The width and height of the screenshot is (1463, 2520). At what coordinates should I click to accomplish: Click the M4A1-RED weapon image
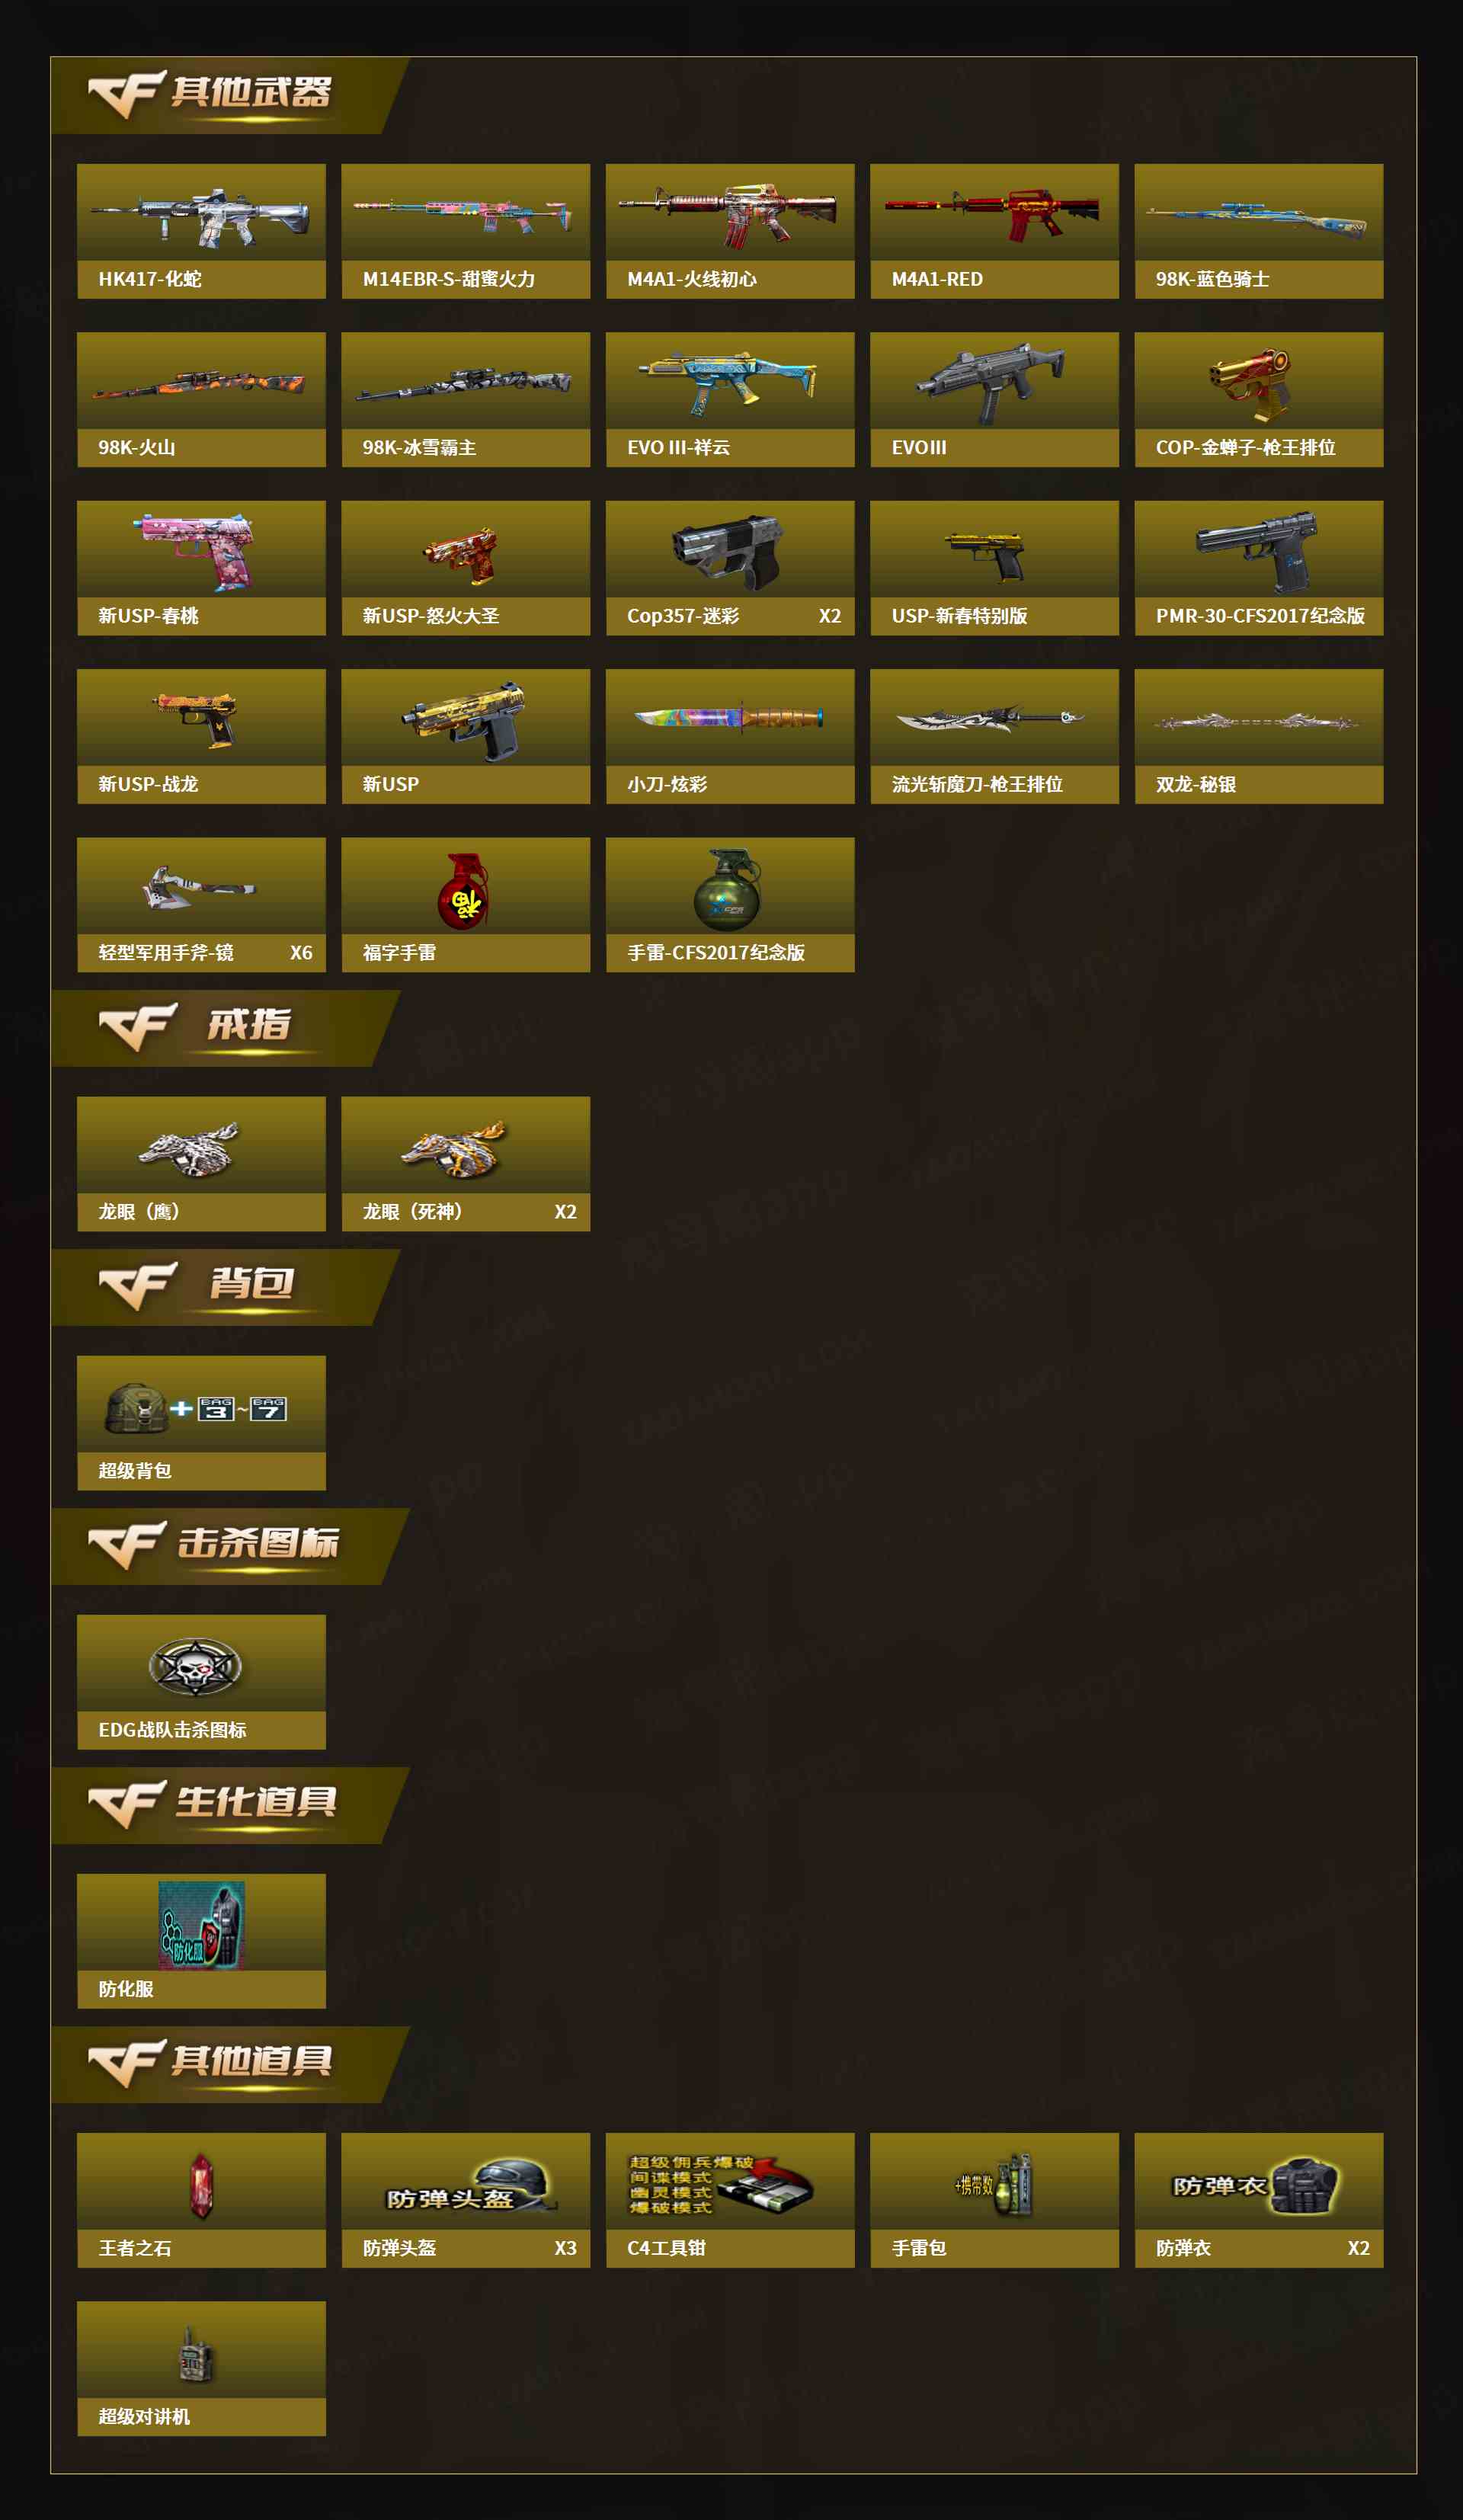(993, 213)
